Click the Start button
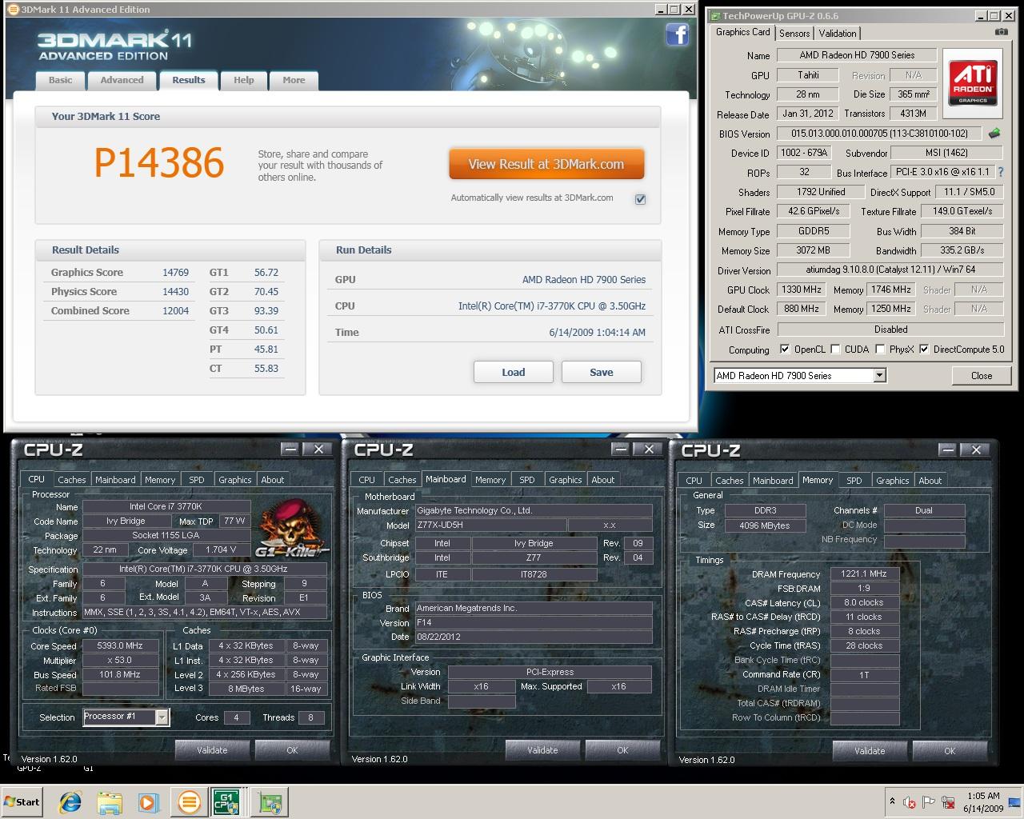The image size is (1024, 819). click(x=22, y=801)
